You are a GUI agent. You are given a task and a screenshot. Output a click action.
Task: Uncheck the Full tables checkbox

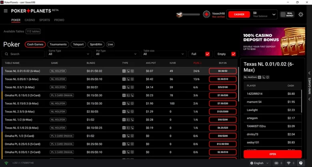(x=208, y=54)
